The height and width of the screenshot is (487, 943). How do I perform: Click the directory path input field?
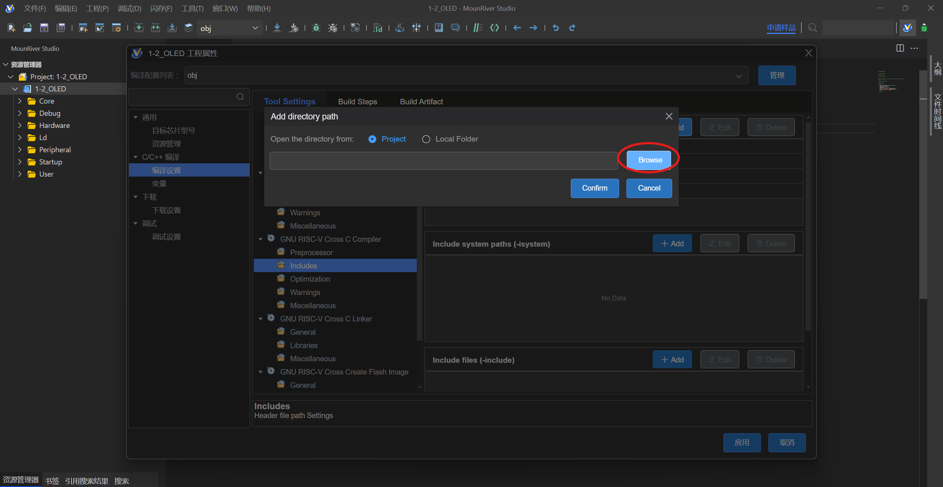444,161
